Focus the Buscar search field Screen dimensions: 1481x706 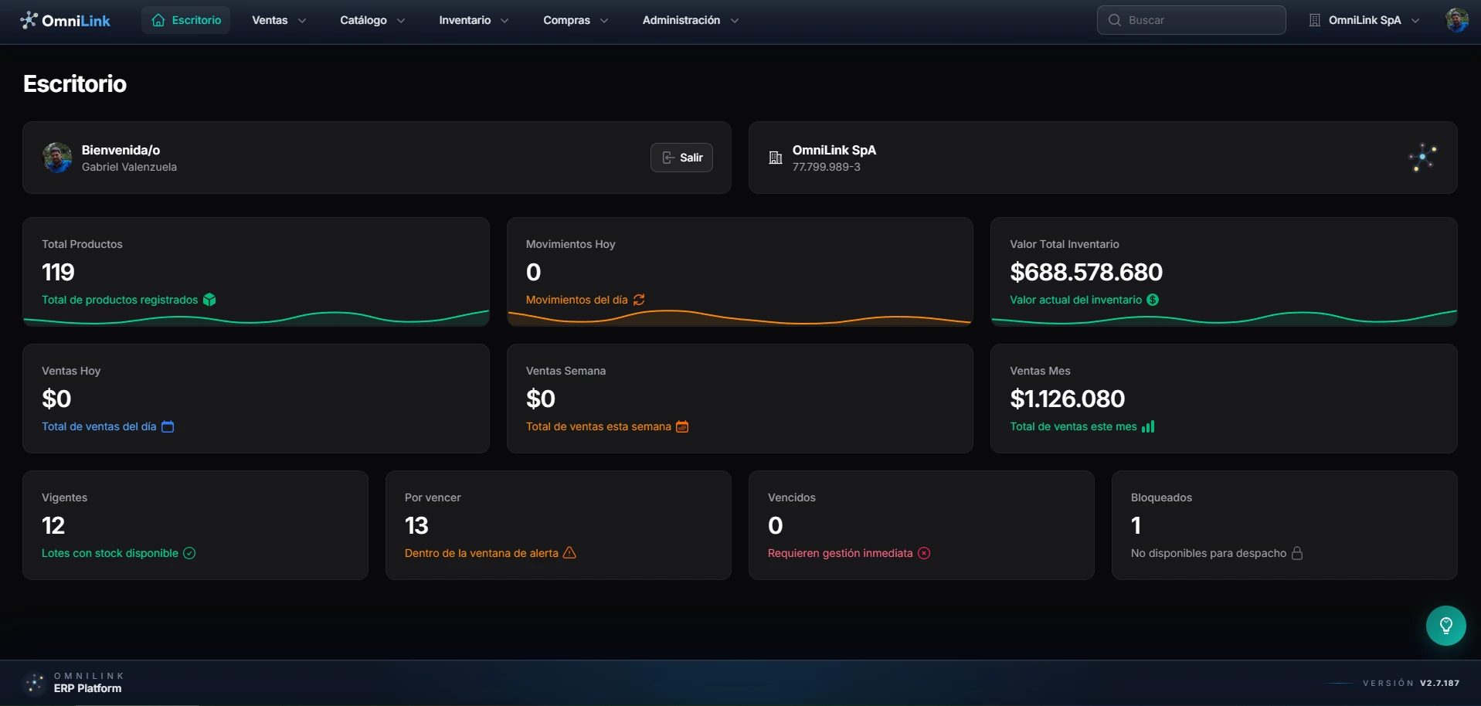(1191, 20)
